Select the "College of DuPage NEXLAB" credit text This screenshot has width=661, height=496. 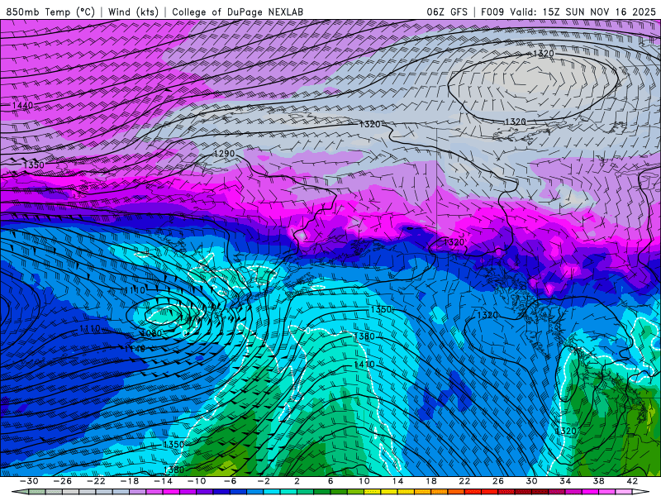pyautogui.click(x=237, y=12)
